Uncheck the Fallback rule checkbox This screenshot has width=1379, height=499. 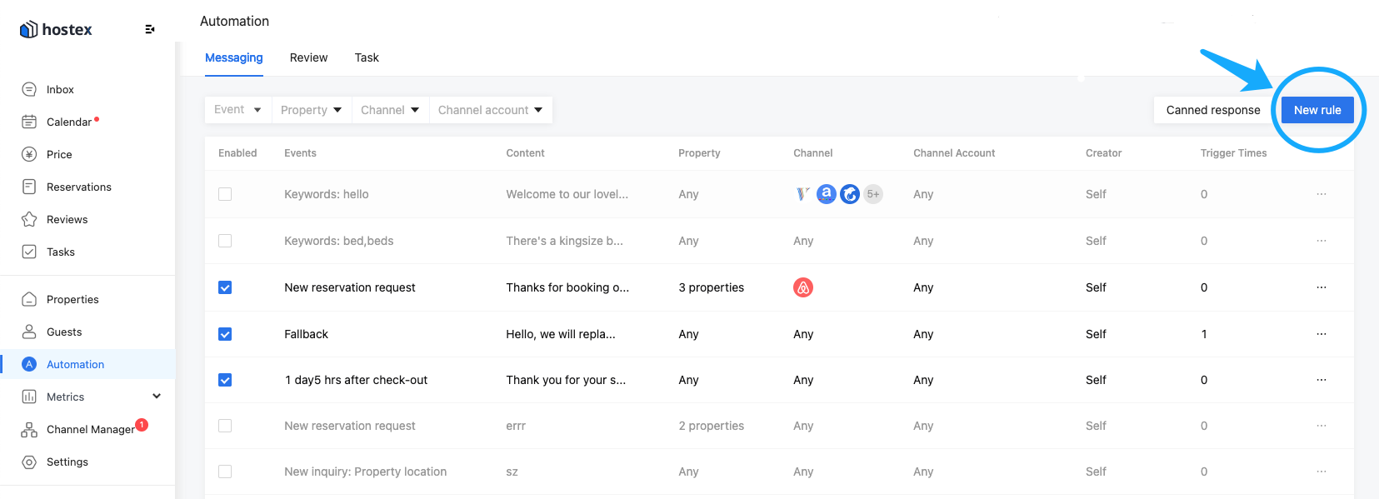225,334
